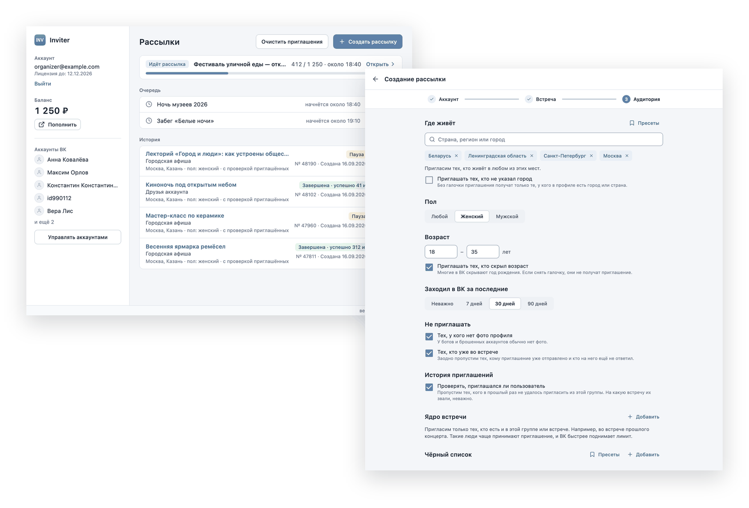
Task: Click plus icon beside Ядро встречи Добавить
Action: [630, 417]
